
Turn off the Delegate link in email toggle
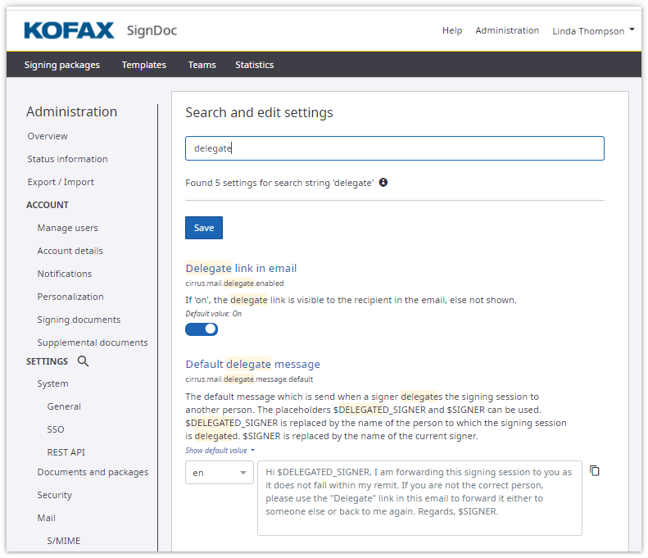[x=202, y=329]
